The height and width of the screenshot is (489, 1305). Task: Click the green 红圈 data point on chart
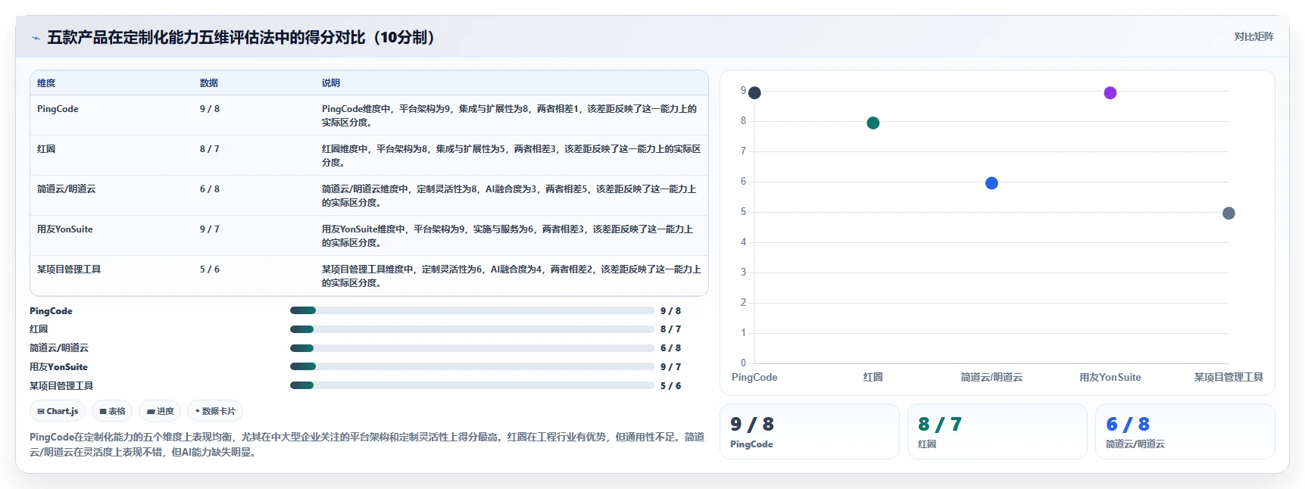[873, 123]
